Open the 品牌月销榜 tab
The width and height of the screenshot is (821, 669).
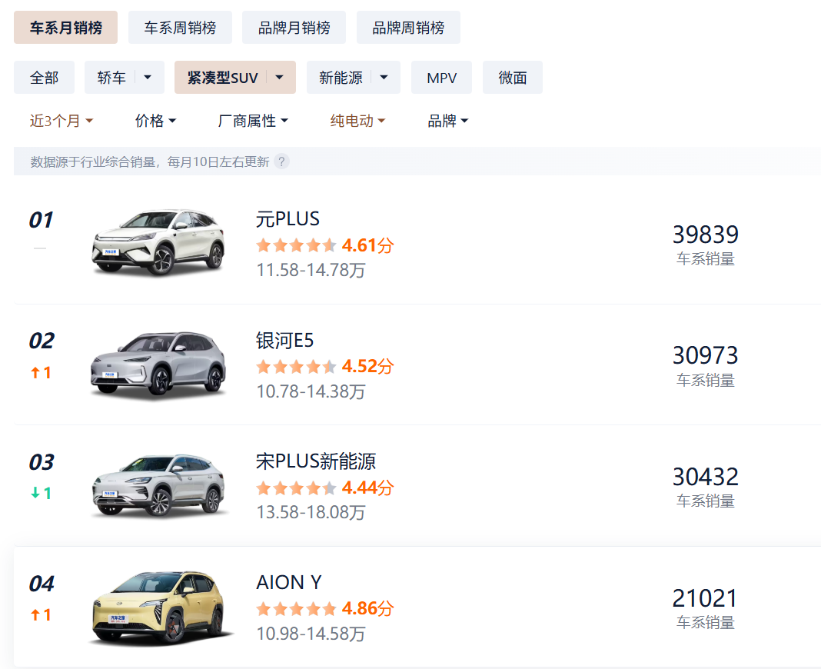(x=294, y=27)
